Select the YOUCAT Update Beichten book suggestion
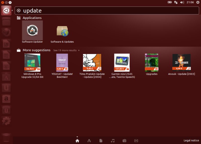Viewport: 201px width, 144px height. click(x=62, y=66)
